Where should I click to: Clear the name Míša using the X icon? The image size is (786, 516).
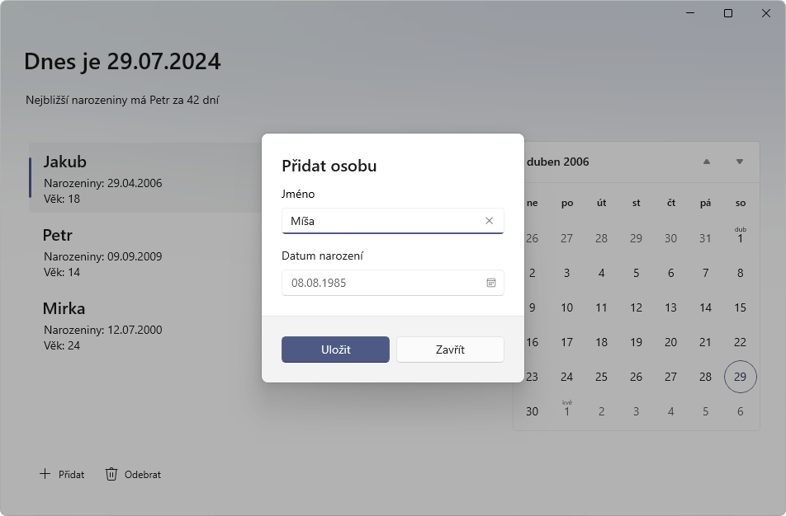[x=488, y=221]
